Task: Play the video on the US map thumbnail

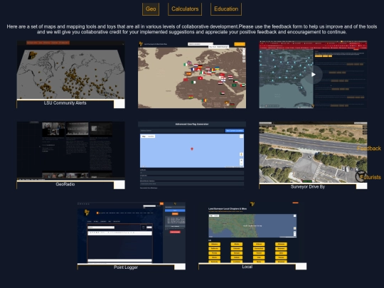Action: click(313, 75)
